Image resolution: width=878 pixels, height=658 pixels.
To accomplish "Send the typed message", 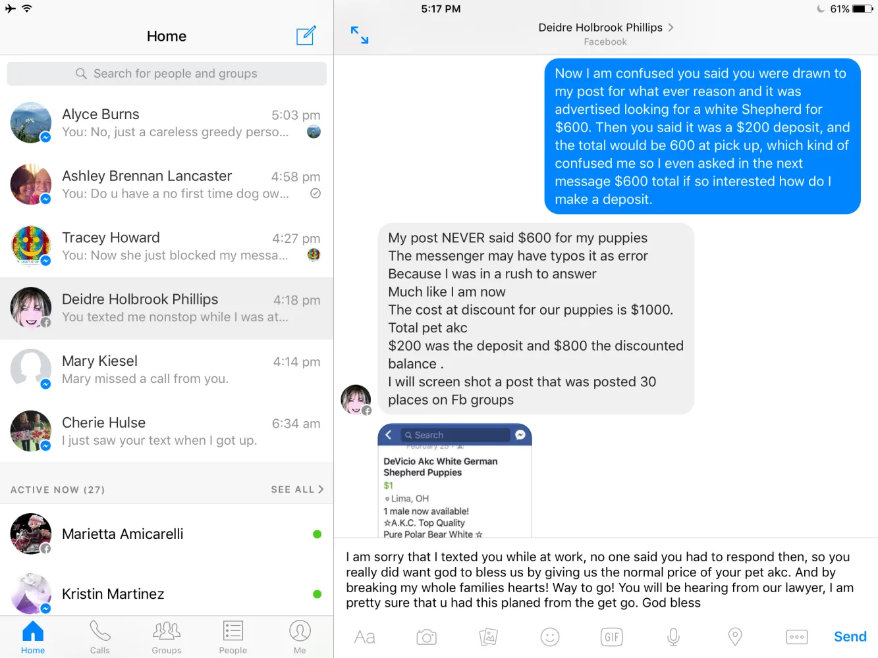I will pos(850,637).
